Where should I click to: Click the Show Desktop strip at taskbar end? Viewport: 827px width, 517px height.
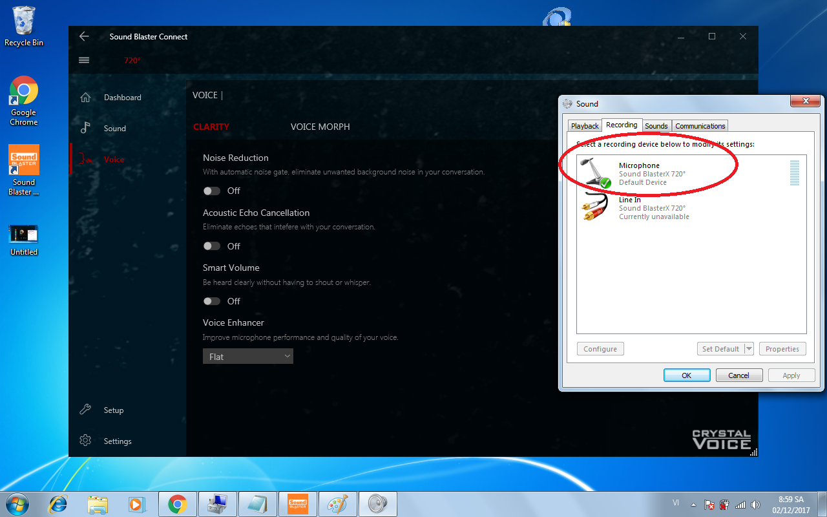coord(822,504)
